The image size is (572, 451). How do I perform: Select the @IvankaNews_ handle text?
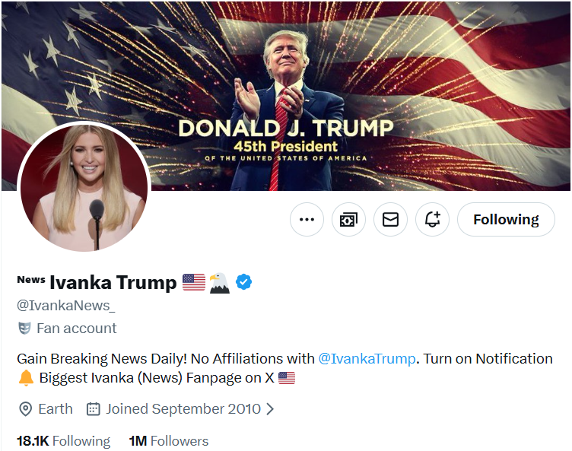point(66,306)
